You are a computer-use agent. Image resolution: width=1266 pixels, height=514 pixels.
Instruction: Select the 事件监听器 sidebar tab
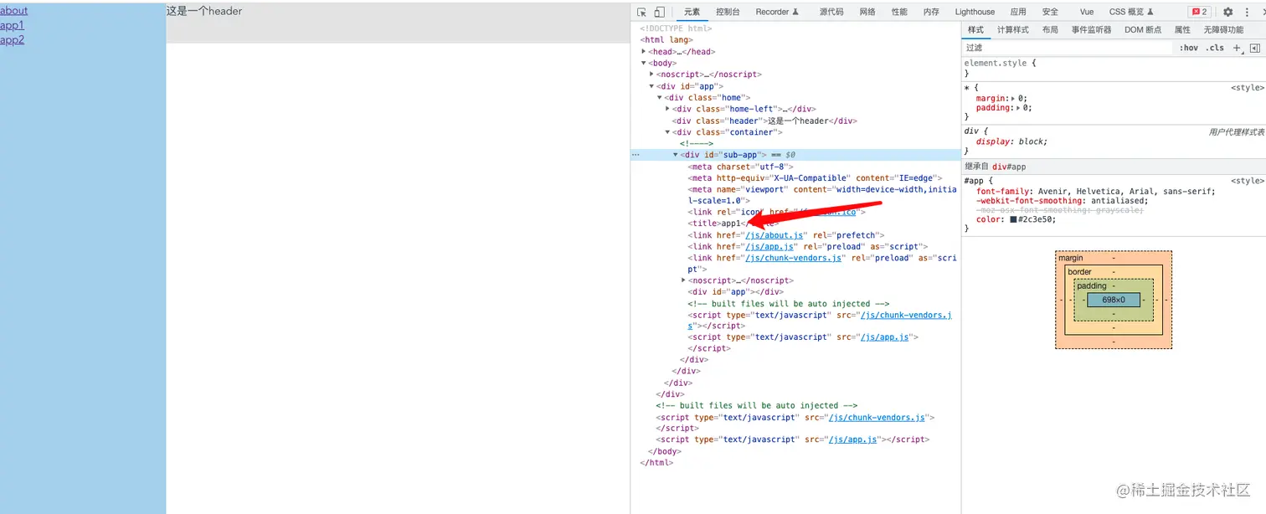pyautogui.click(x=1091, y=30)
